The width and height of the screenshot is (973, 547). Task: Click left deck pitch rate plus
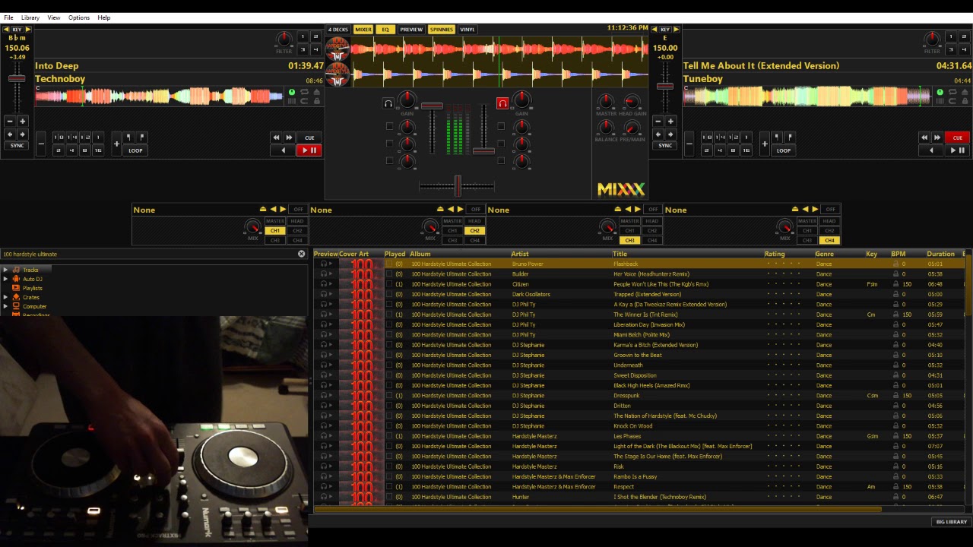pyautogui.click(x=23, y=122)
